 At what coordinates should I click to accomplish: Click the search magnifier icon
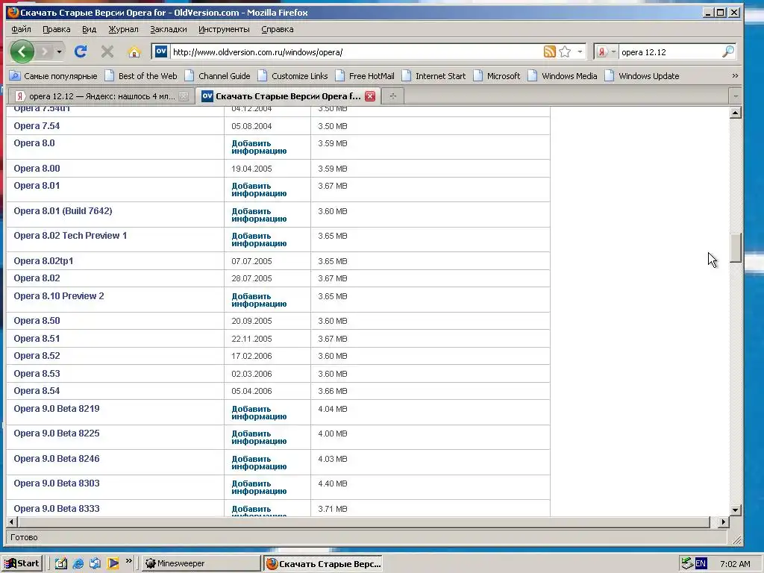pos(728,51)
